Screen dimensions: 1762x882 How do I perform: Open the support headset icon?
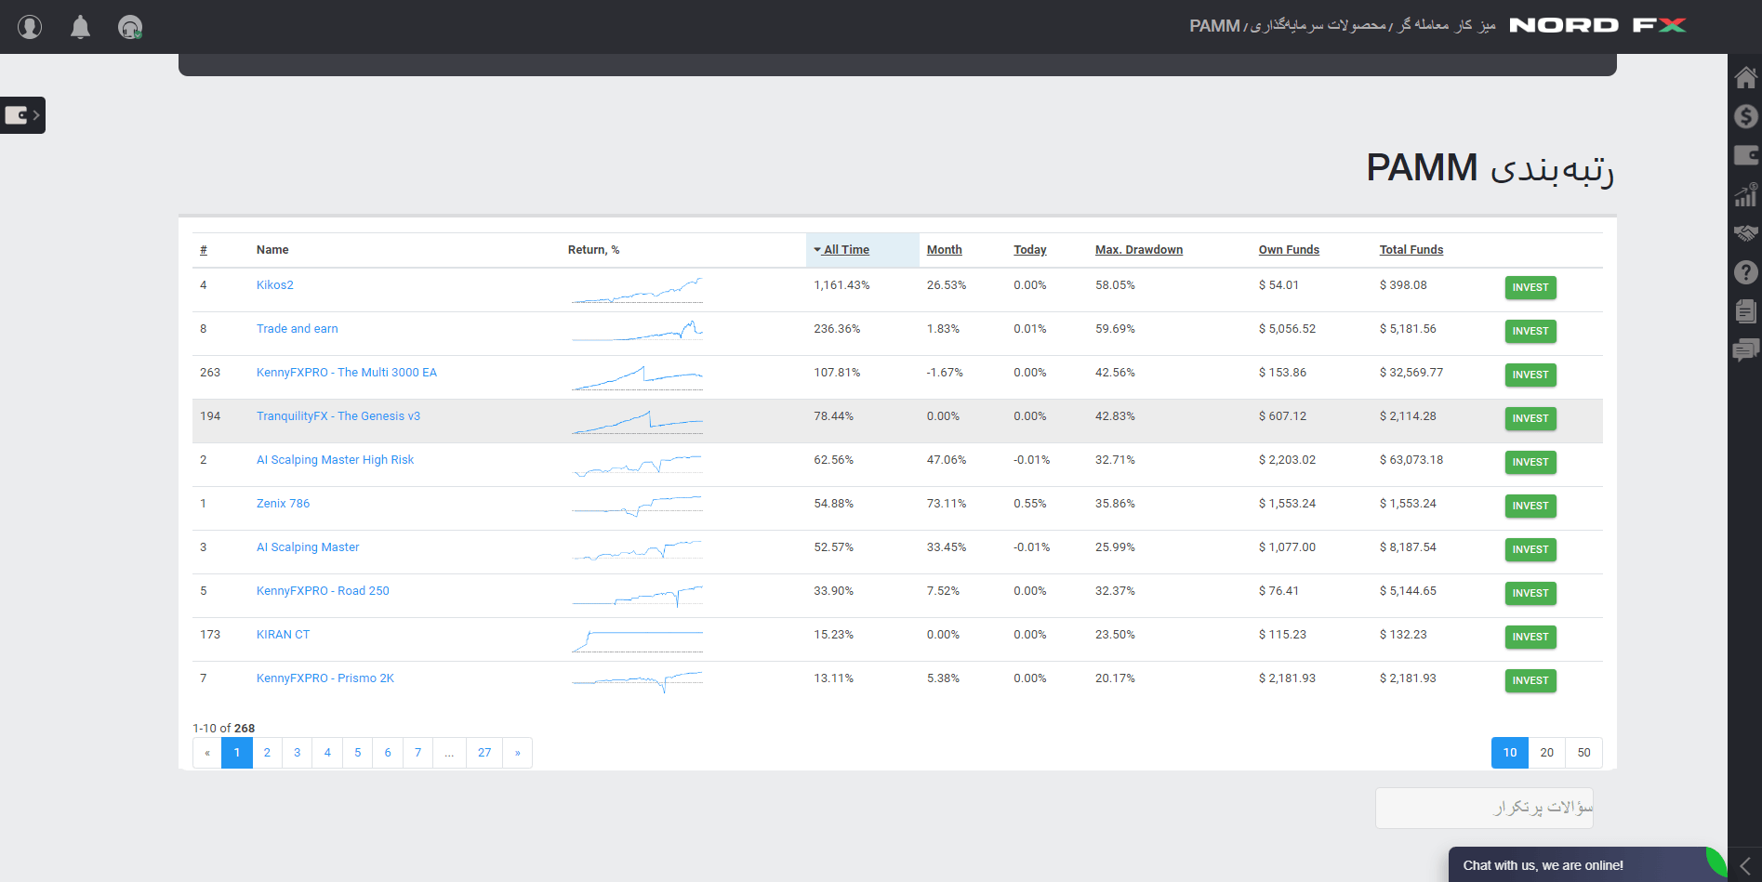(x=130, y=27)
